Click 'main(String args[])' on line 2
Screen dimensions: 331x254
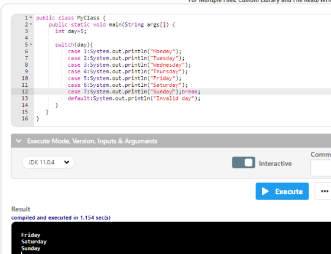[x=139, y=24]
